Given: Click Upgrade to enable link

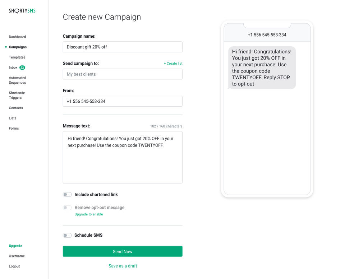Looking at the screenshot, I should click(88, 214).
